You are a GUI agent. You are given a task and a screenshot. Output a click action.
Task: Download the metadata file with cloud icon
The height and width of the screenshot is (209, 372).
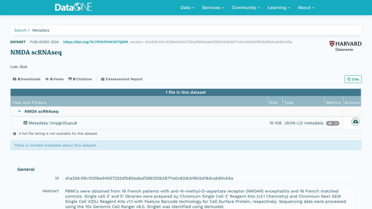pos(355,122)
